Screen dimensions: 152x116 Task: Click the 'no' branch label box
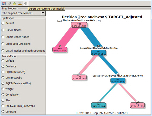tap(99, 21)
